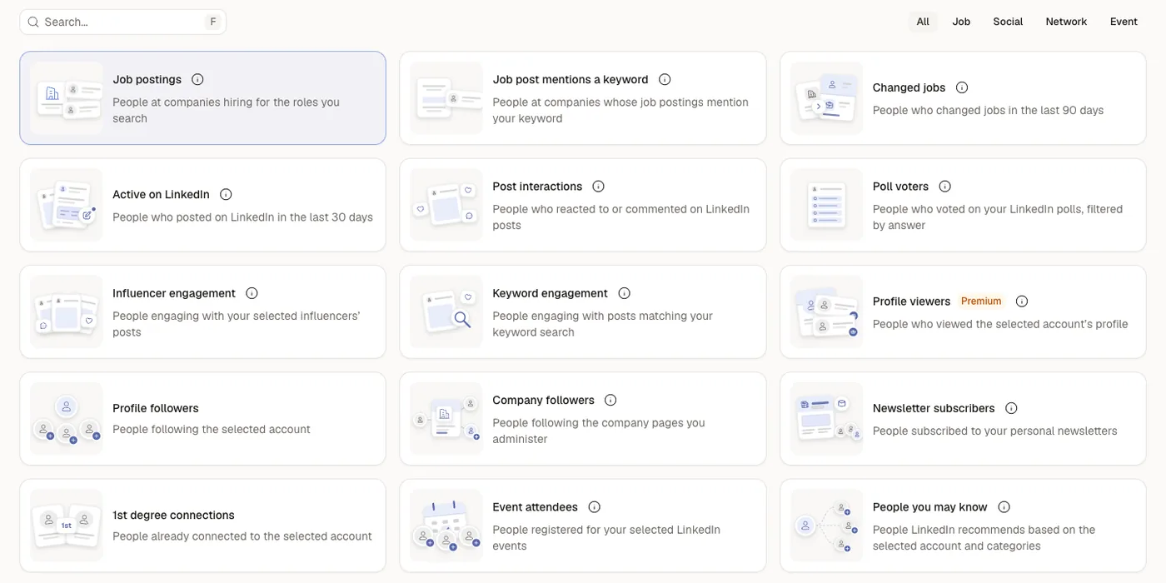Choose the Active on LinkedIn title
The image size is (1166, 583).
coord(161,194)
